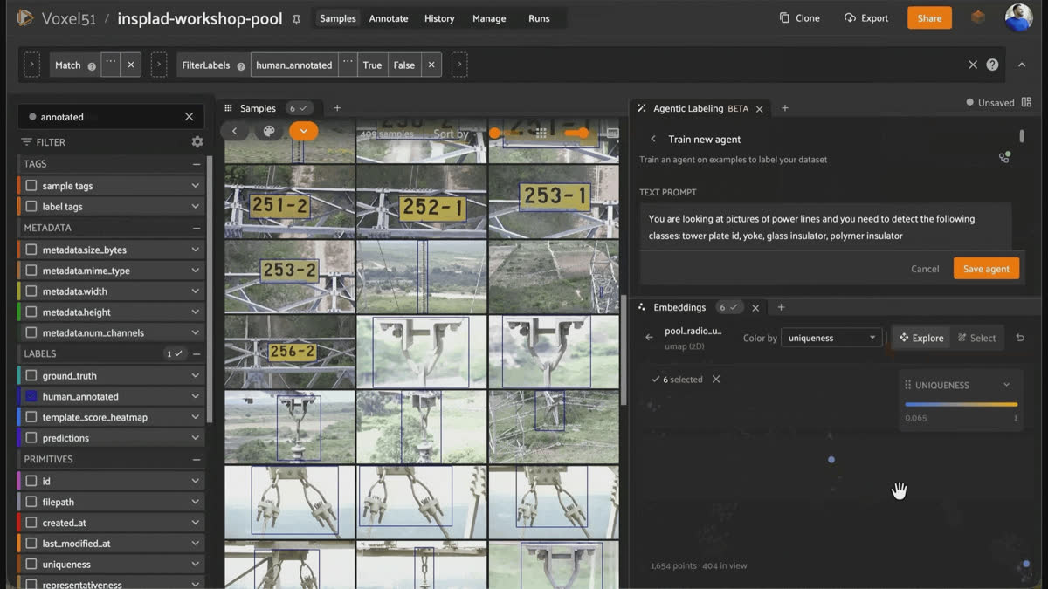Reset embeddings view with undo arrow
The height and width of the screenshot is (589, 1048).
(x=1020, y=338)
